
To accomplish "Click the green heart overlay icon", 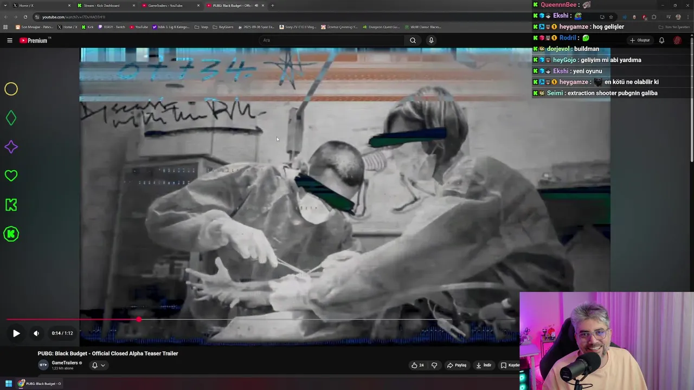I will [11, 175].
